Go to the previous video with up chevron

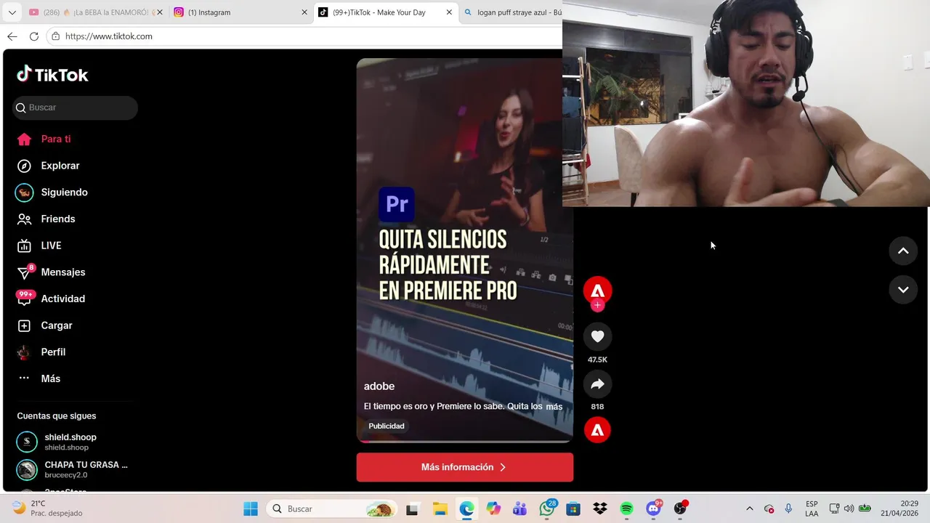(x=903, y=251)
